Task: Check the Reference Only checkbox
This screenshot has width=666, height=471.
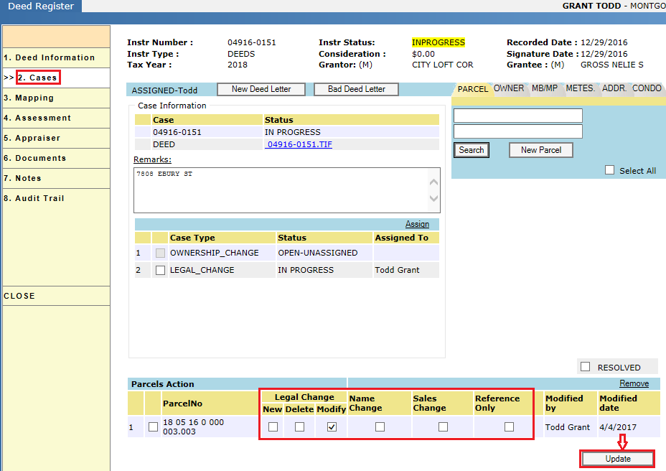Action: pos(509,426)
